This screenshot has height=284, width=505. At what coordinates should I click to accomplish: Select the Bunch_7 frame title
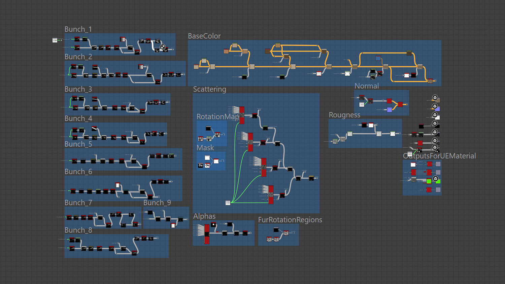pos(78,203)
